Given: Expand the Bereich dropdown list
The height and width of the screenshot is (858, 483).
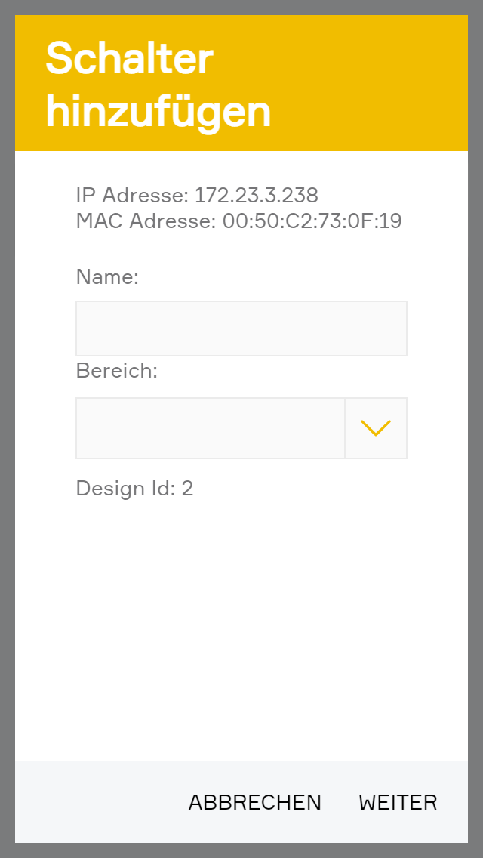Looking at the screenshot, I should 376,428.
